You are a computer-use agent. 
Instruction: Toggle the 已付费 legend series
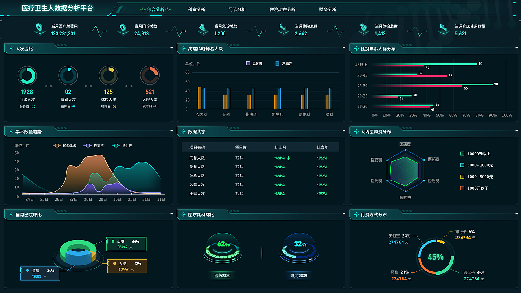pos(254,63)
